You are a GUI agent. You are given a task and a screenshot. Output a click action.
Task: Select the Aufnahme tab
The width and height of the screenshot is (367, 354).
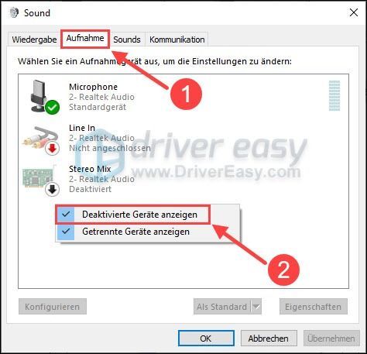click(85, 39)
